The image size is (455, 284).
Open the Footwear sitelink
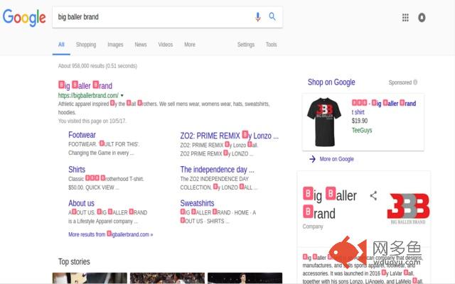[x=82, y=135]
